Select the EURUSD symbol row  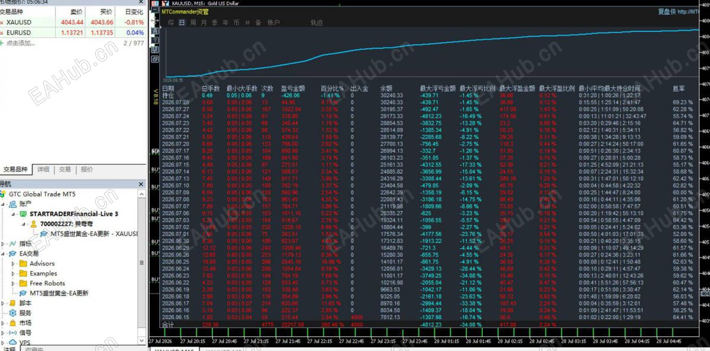point(72,32)
